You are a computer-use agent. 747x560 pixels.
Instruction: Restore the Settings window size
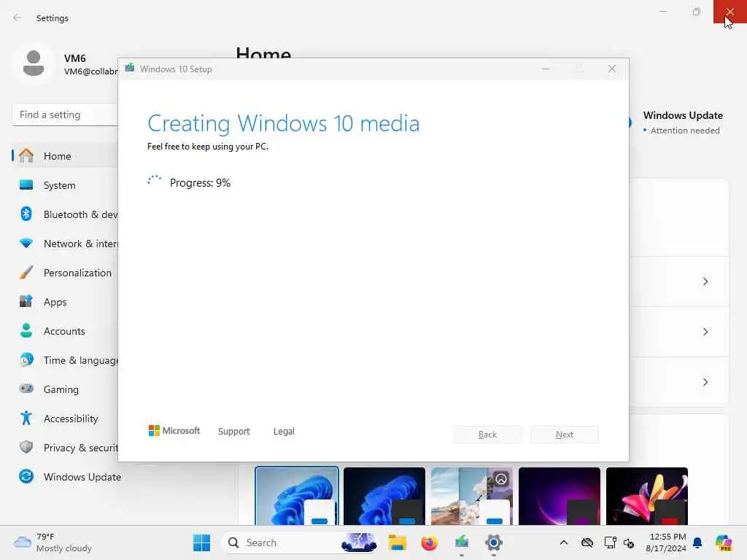(697, 12)
